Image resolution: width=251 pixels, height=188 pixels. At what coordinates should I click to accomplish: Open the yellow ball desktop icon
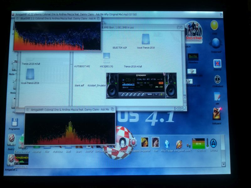[x=214, y=25]
